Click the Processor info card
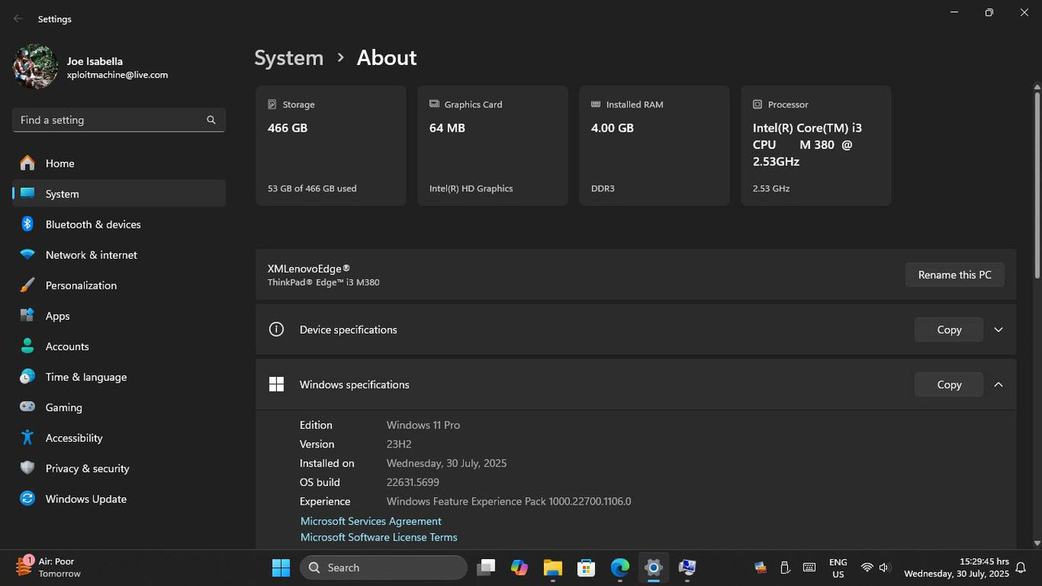This screenshot has height=586, width=1042. tap(816, 146)
